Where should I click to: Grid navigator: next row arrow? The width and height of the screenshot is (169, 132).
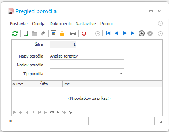click(x=34, y=112)
